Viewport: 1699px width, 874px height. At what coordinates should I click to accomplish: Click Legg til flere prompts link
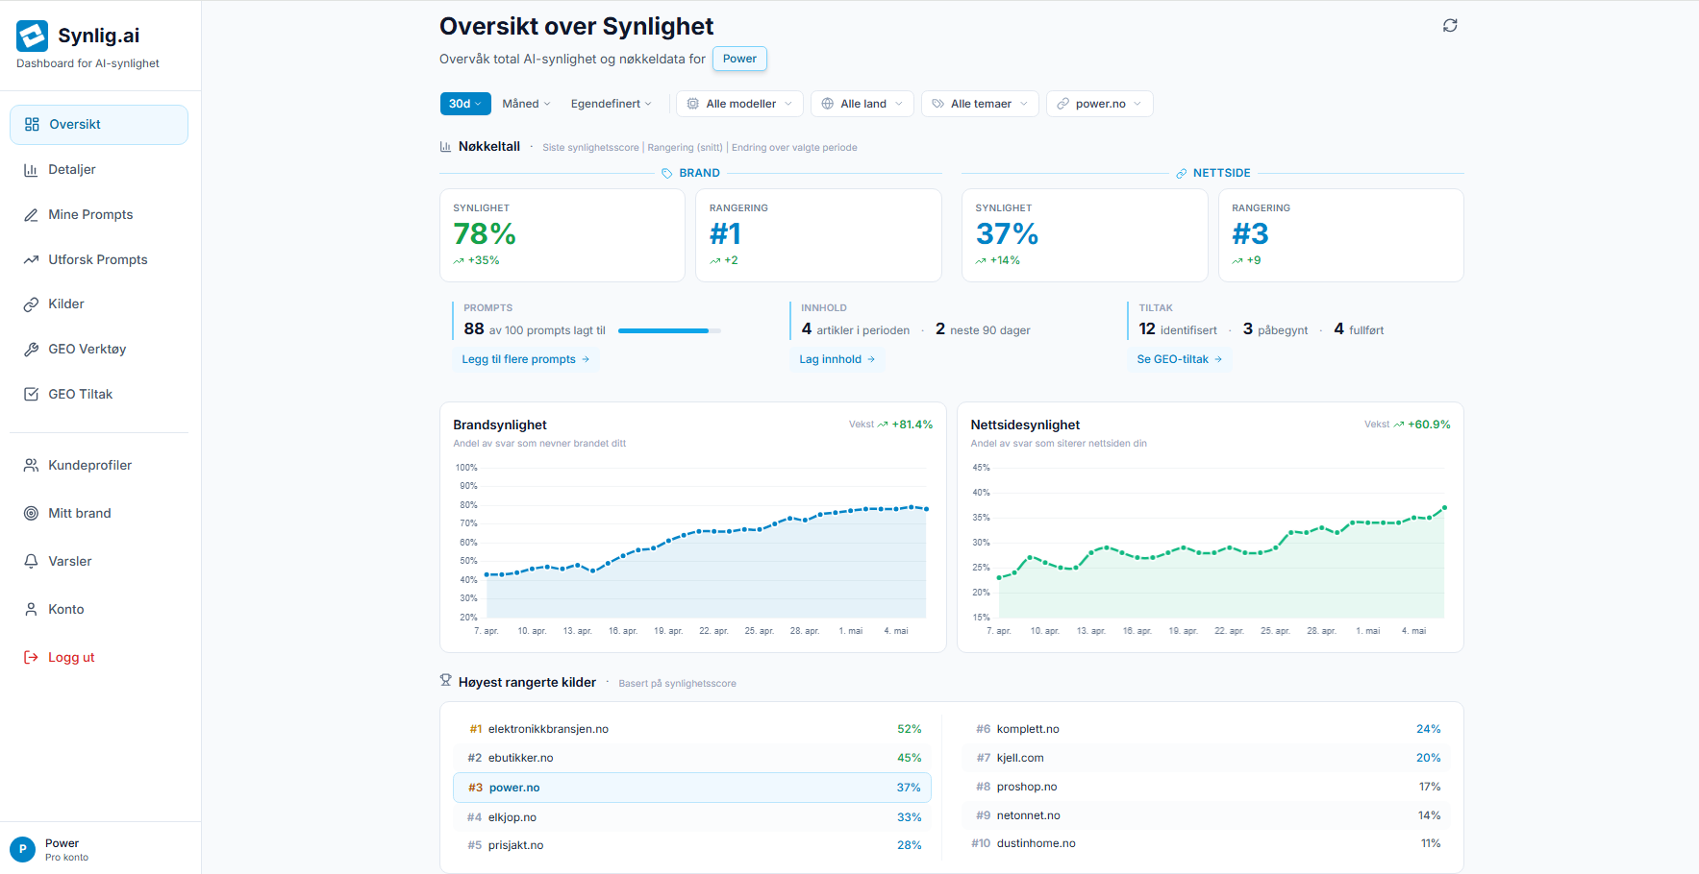click(525, 359)
